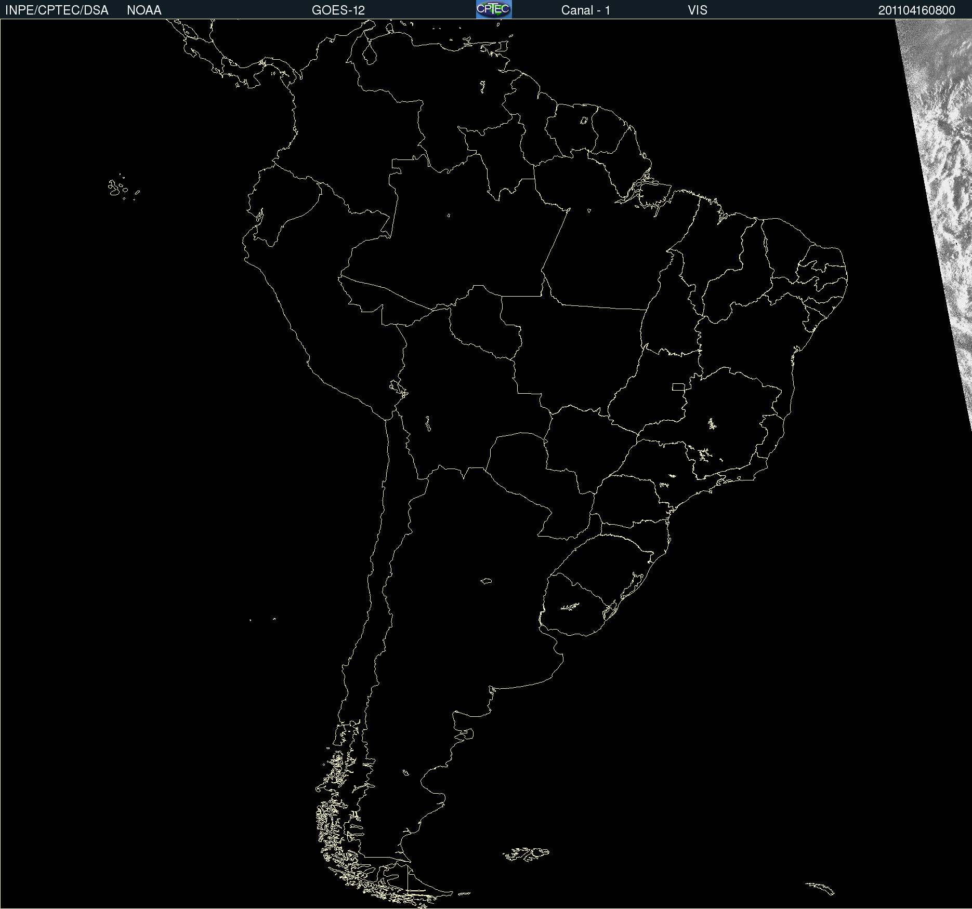This screenshot has width=972, height=909.
Task: Click the VIS channel label
Action: point(698,10)
